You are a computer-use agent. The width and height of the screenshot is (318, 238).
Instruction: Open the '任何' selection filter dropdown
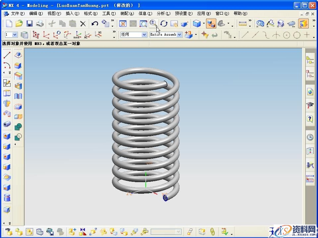[x=134, y=34]
